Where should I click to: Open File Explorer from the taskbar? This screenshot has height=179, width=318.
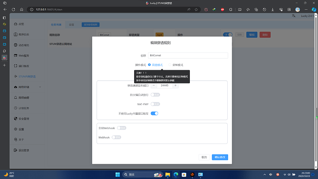(167, 174)
